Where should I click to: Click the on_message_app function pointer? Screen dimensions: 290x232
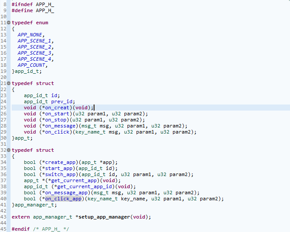click(66, 193)
